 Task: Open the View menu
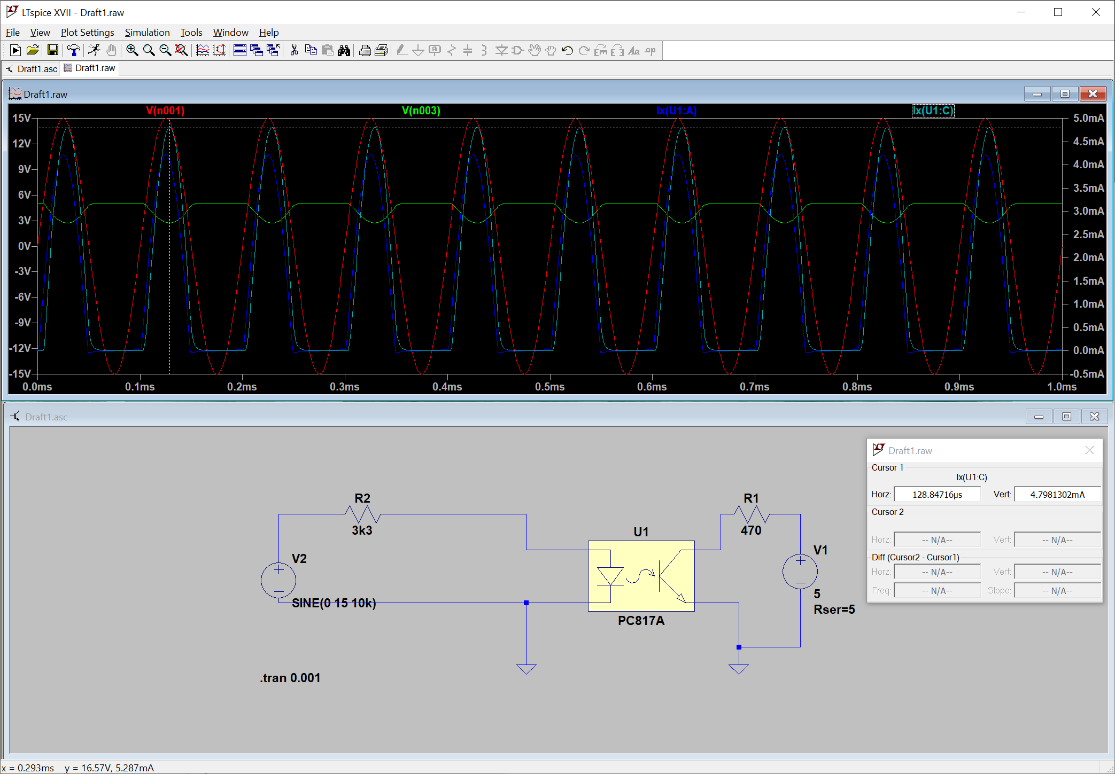[x=40, y=33]
